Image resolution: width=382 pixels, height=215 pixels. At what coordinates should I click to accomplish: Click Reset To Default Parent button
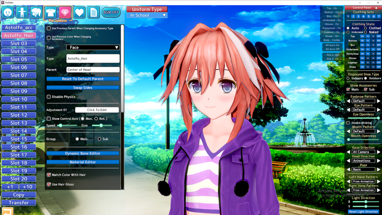click(83, 79)
